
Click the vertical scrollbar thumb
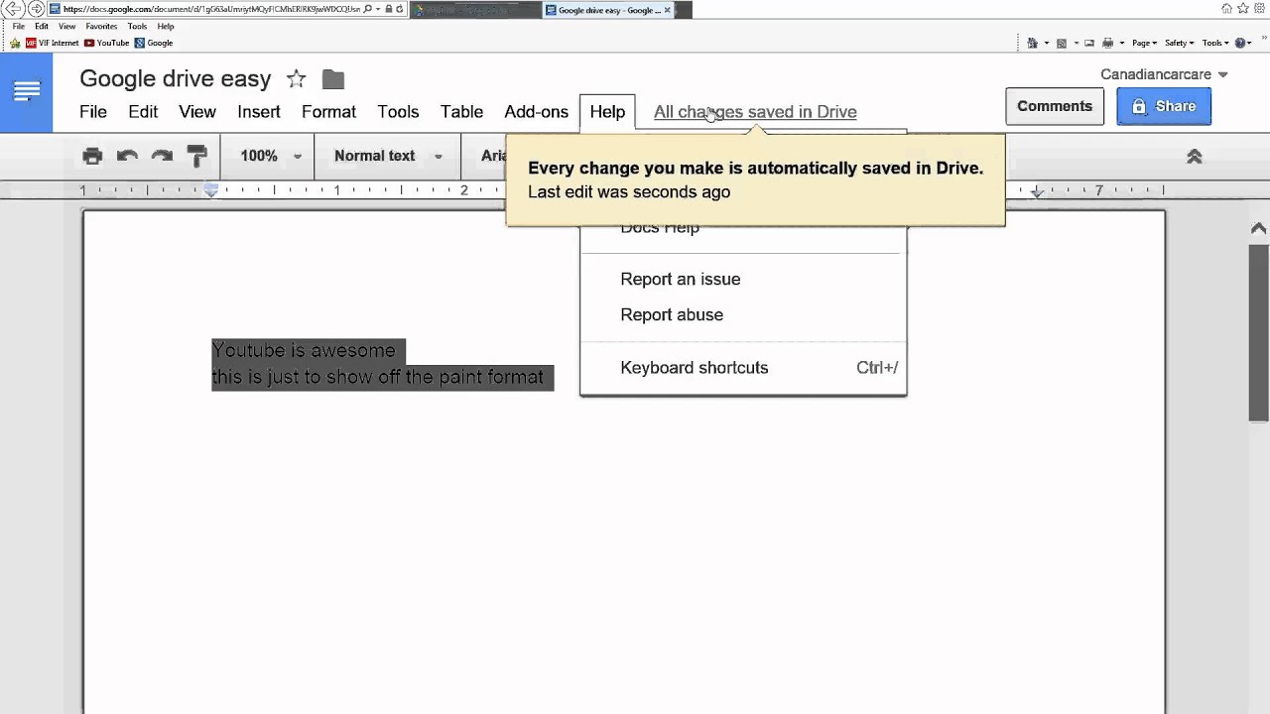(1258, 332)
